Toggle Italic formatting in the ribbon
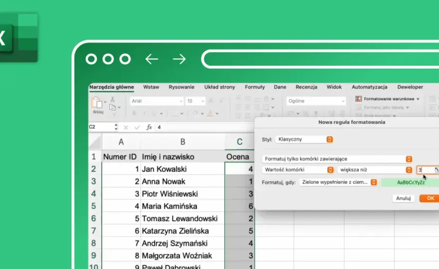The image size is (439, 269). 144,113
